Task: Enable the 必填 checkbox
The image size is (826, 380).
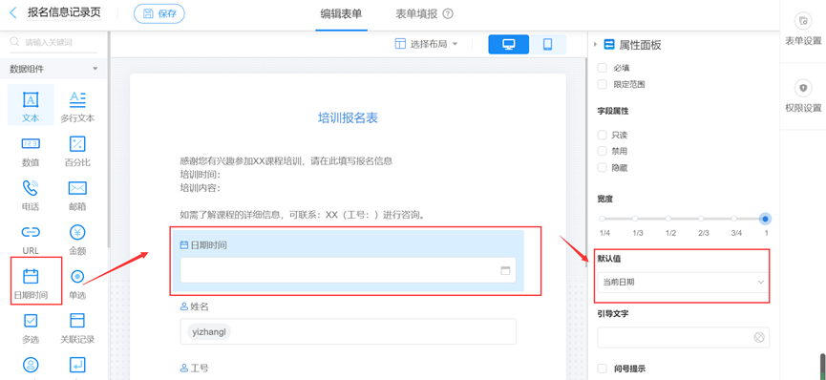Action: click(603, 68)
